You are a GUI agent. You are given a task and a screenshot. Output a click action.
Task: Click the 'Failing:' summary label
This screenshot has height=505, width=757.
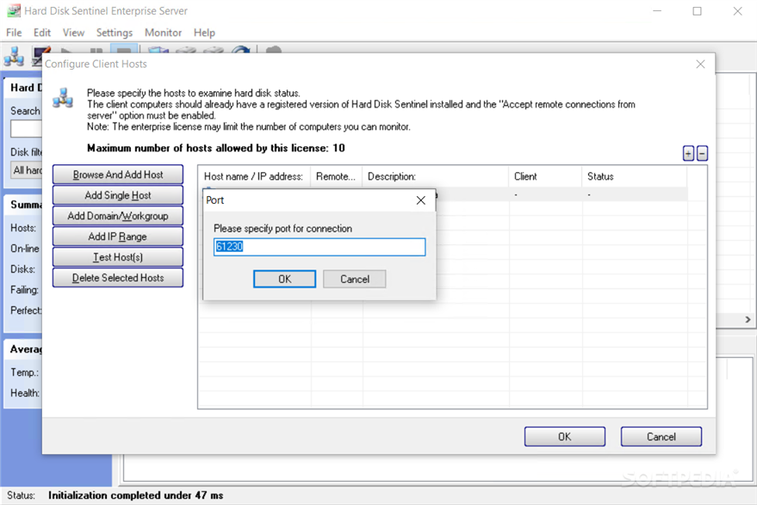pyautogui.click(x=25, y=290)
